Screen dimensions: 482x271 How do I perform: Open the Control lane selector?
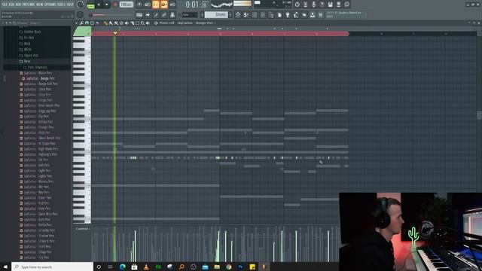[82, 229]
